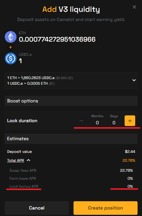Click the Lock bonus APR label
This screenshot has width=142, height=216.
tap(24, 186)
